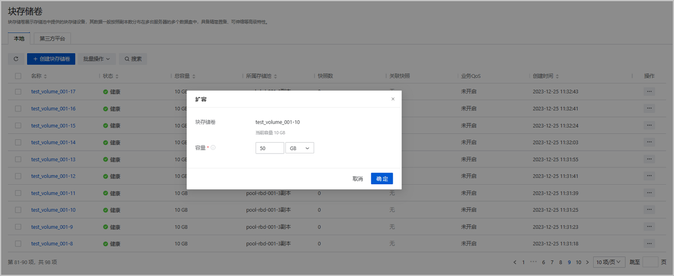Screen dimensions: 674x276
Task: Sort the table by 所属存储池 column
Action: [276, 76]
